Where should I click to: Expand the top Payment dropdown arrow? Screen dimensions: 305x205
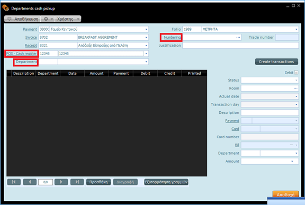tap(146, 29)
